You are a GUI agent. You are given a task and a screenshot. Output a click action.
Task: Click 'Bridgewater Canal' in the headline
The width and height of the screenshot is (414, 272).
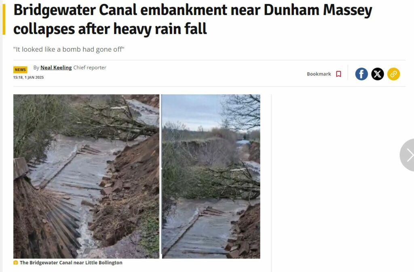[x=75, y=10]
